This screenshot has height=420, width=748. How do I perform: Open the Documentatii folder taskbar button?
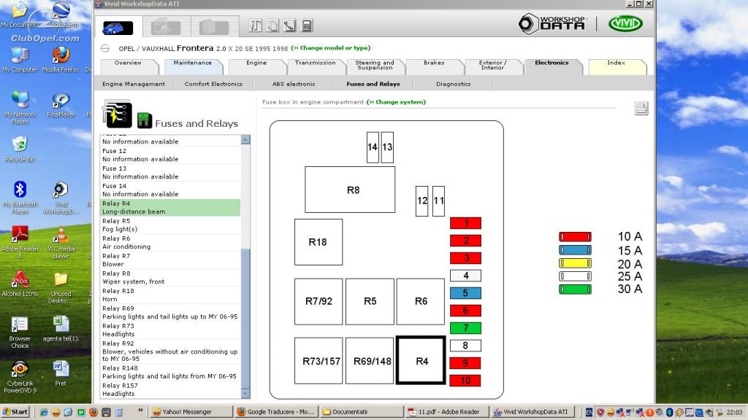click(x=362, y=412)
